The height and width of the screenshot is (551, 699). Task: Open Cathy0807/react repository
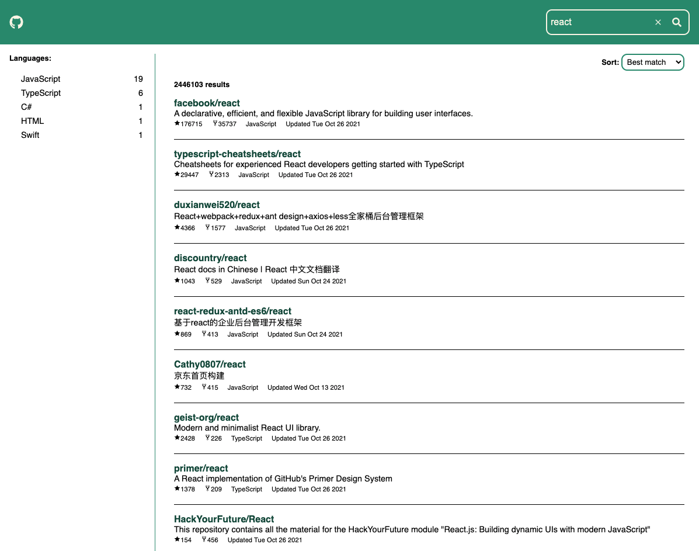[210, 364]
